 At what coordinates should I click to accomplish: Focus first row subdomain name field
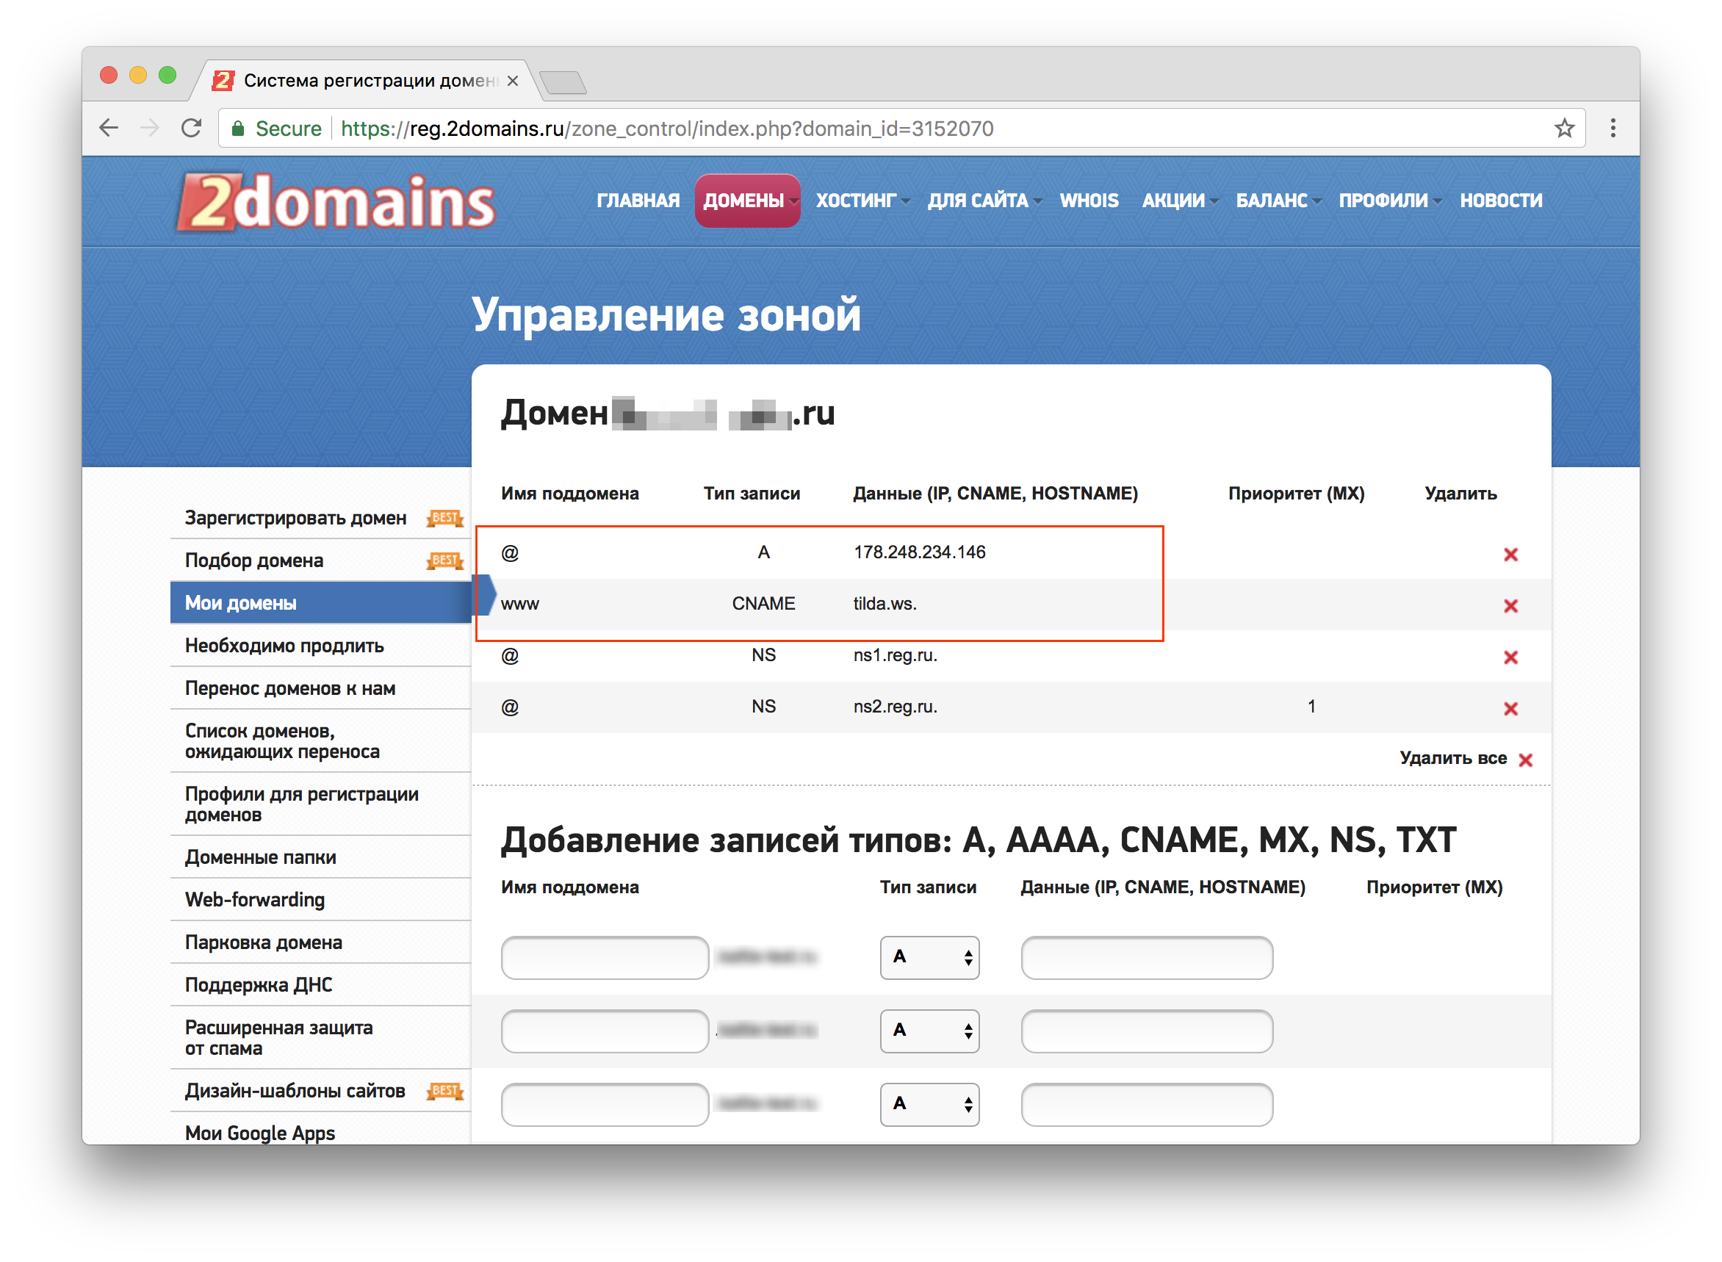tap(605, 957)
